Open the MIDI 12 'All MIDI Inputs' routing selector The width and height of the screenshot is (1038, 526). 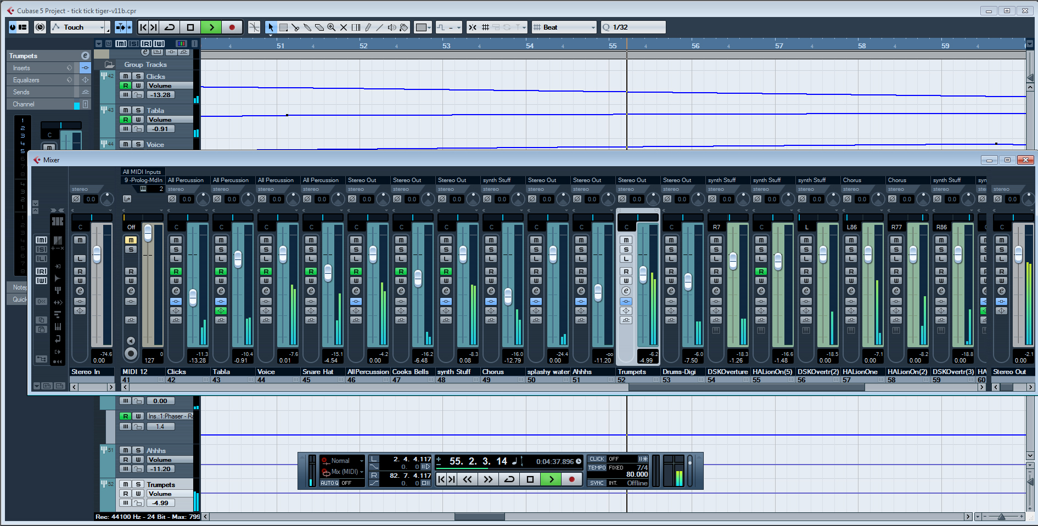(142, 172)
